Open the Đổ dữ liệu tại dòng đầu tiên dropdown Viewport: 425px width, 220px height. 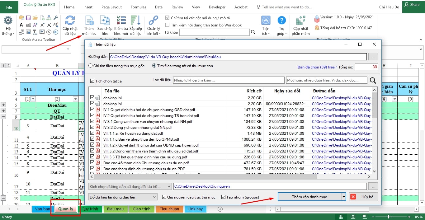click(x=123, y=197)
